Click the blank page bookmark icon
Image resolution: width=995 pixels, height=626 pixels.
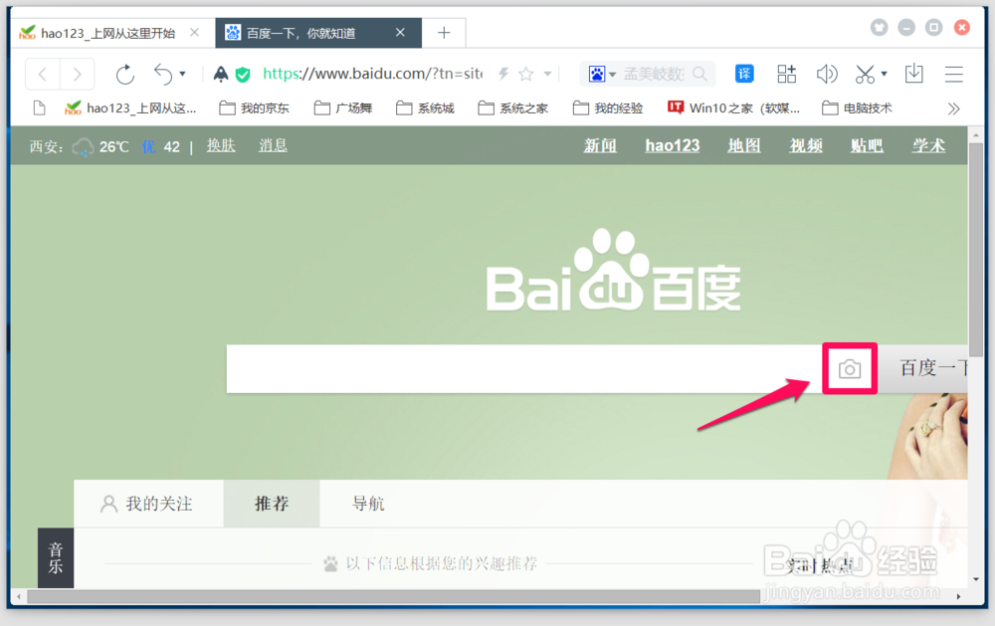[x=40, y=108]
